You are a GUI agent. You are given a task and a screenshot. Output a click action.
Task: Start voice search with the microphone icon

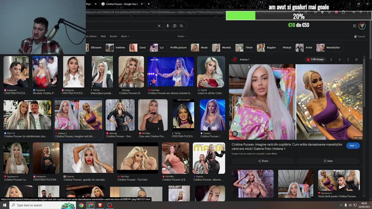tap(168, 26)
